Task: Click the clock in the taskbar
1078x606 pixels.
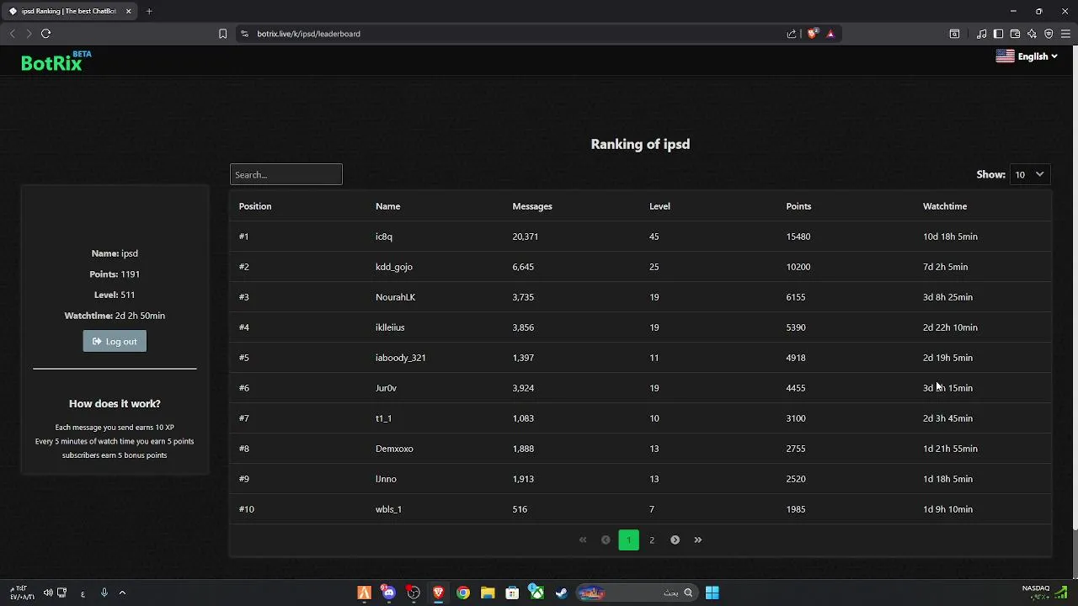Action: click(x=22, y=593)
